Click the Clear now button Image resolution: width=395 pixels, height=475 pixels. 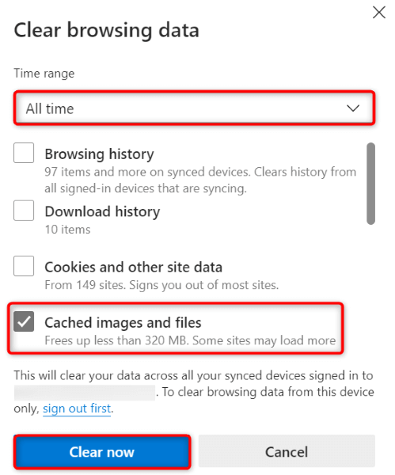click(102, 452)
